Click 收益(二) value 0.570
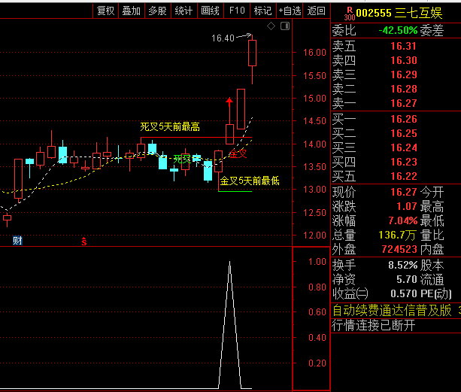 click(x=404, y=293)
